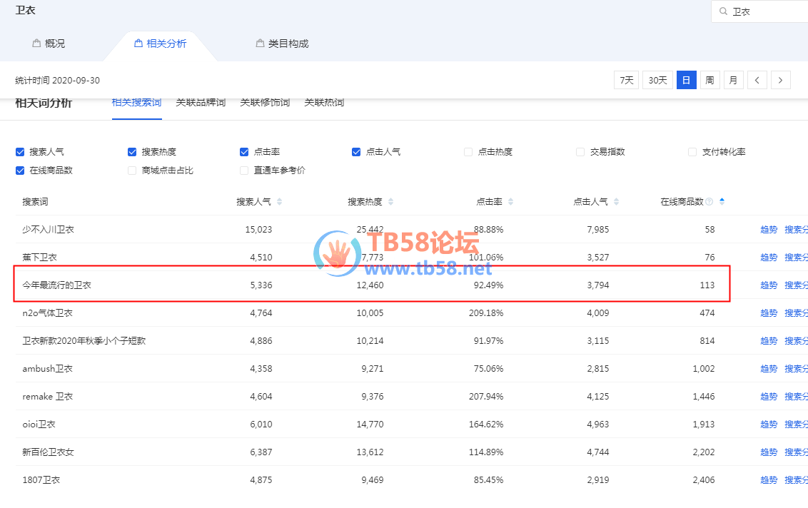Click search term 今年最流行的卫衣
This screenshot has height=508, width=808.
[56, 285]
